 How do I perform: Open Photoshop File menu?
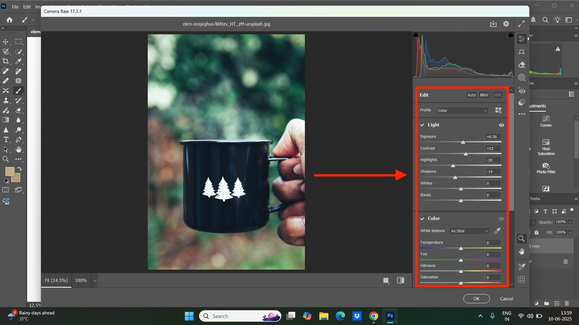tap(15, 7)
